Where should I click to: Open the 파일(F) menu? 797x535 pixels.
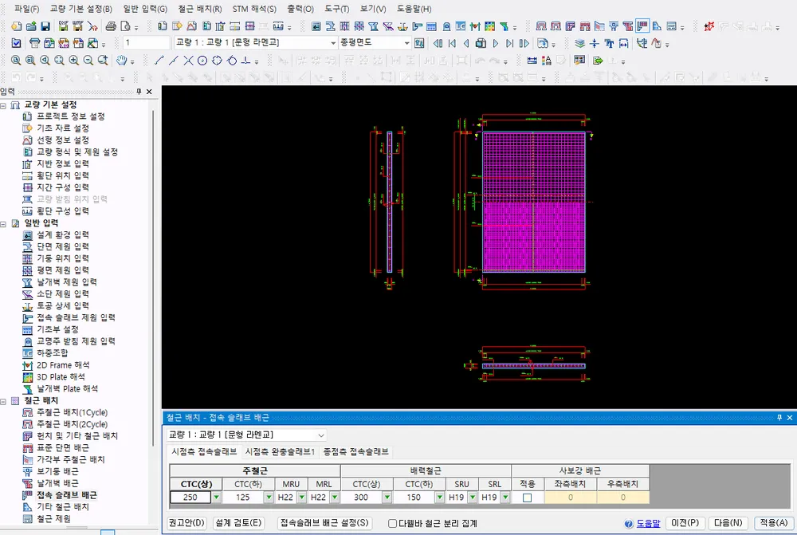pyautogui.click(x=26, y=9)
